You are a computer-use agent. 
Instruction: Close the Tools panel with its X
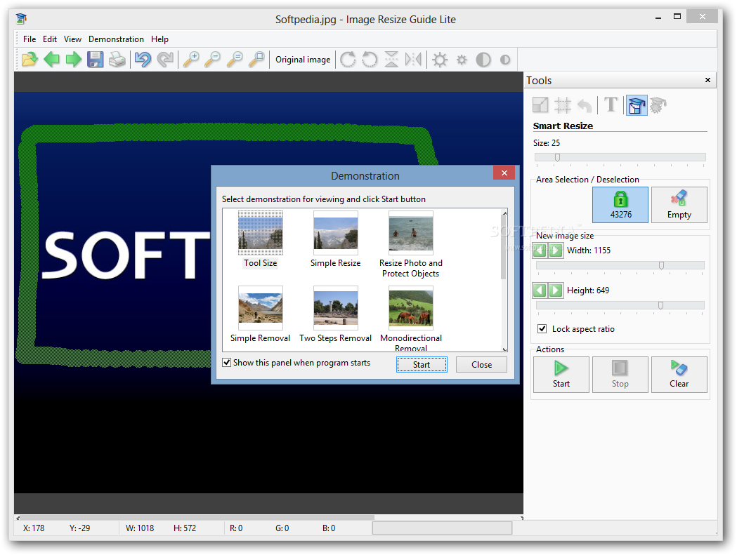pyautogui.click(x=707, y=80)
